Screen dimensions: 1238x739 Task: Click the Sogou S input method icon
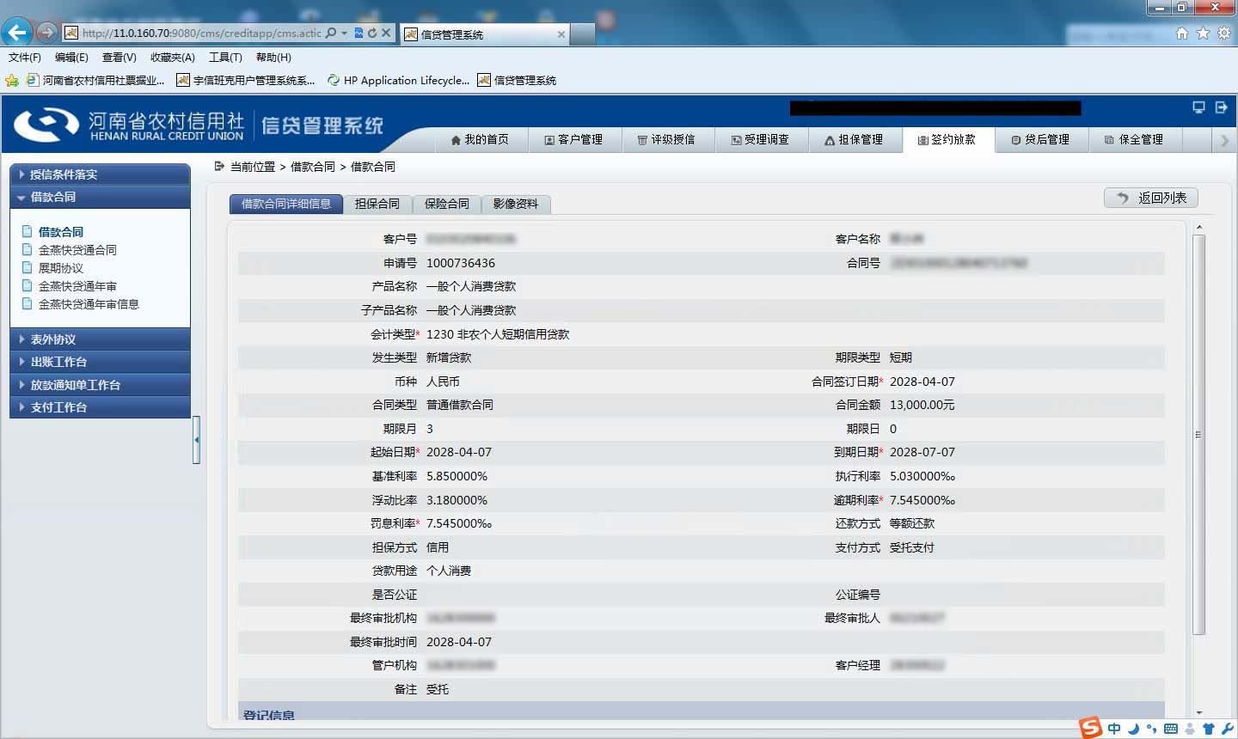[x=1090, y=728]
